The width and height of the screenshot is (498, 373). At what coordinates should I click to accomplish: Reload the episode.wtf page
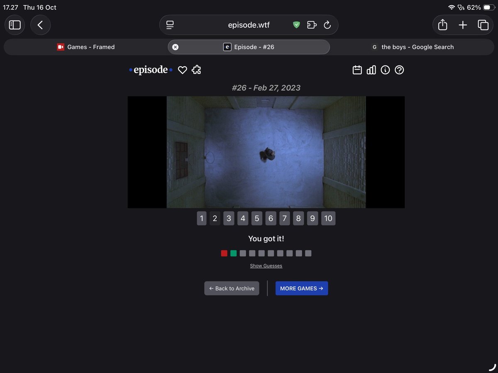click(x=327, y=25)
